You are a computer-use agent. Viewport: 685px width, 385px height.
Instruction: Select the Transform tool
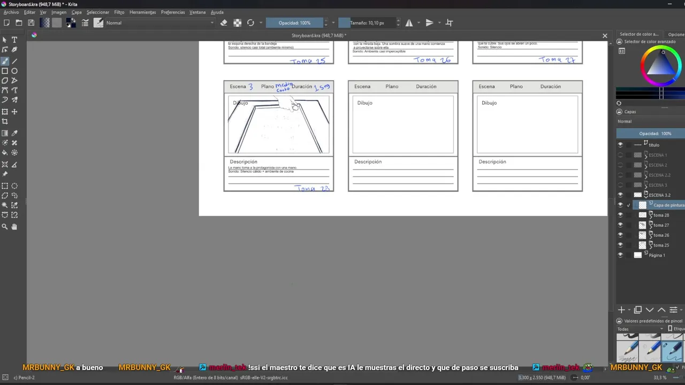tap(5, 112)
